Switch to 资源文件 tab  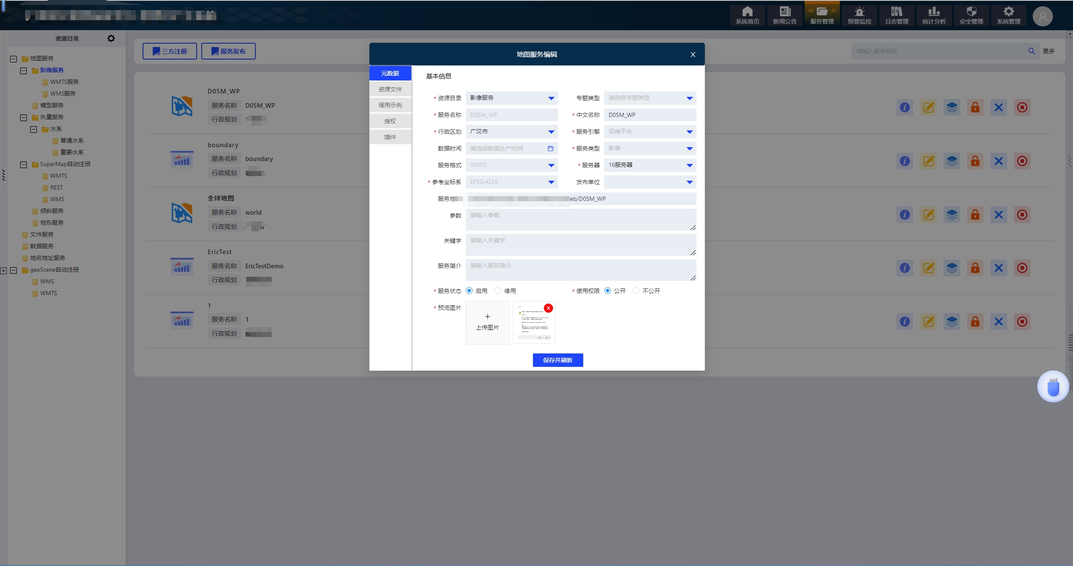click(390, 89)
